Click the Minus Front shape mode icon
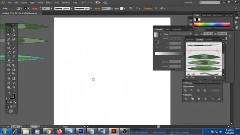The width and height of the screenshot is (240, 135). (x=192, y=91)
